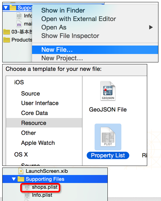Screen dimensions: 161x201
Task: Click the Products folder icon
Action: point(6,40)
